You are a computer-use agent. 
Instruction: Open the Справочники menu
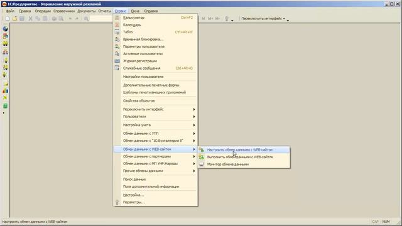[x=64, y=11]
